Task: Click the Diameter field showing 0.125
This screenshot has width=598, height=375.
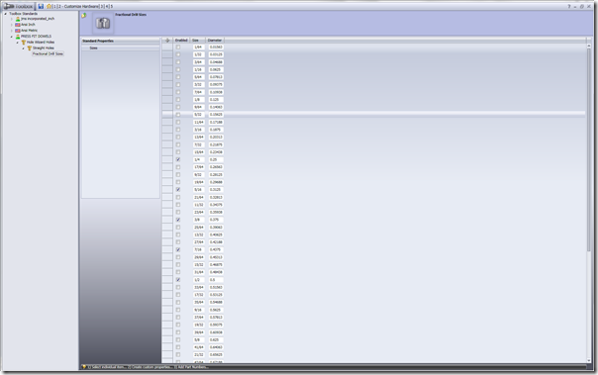Action: click(216, 100)
